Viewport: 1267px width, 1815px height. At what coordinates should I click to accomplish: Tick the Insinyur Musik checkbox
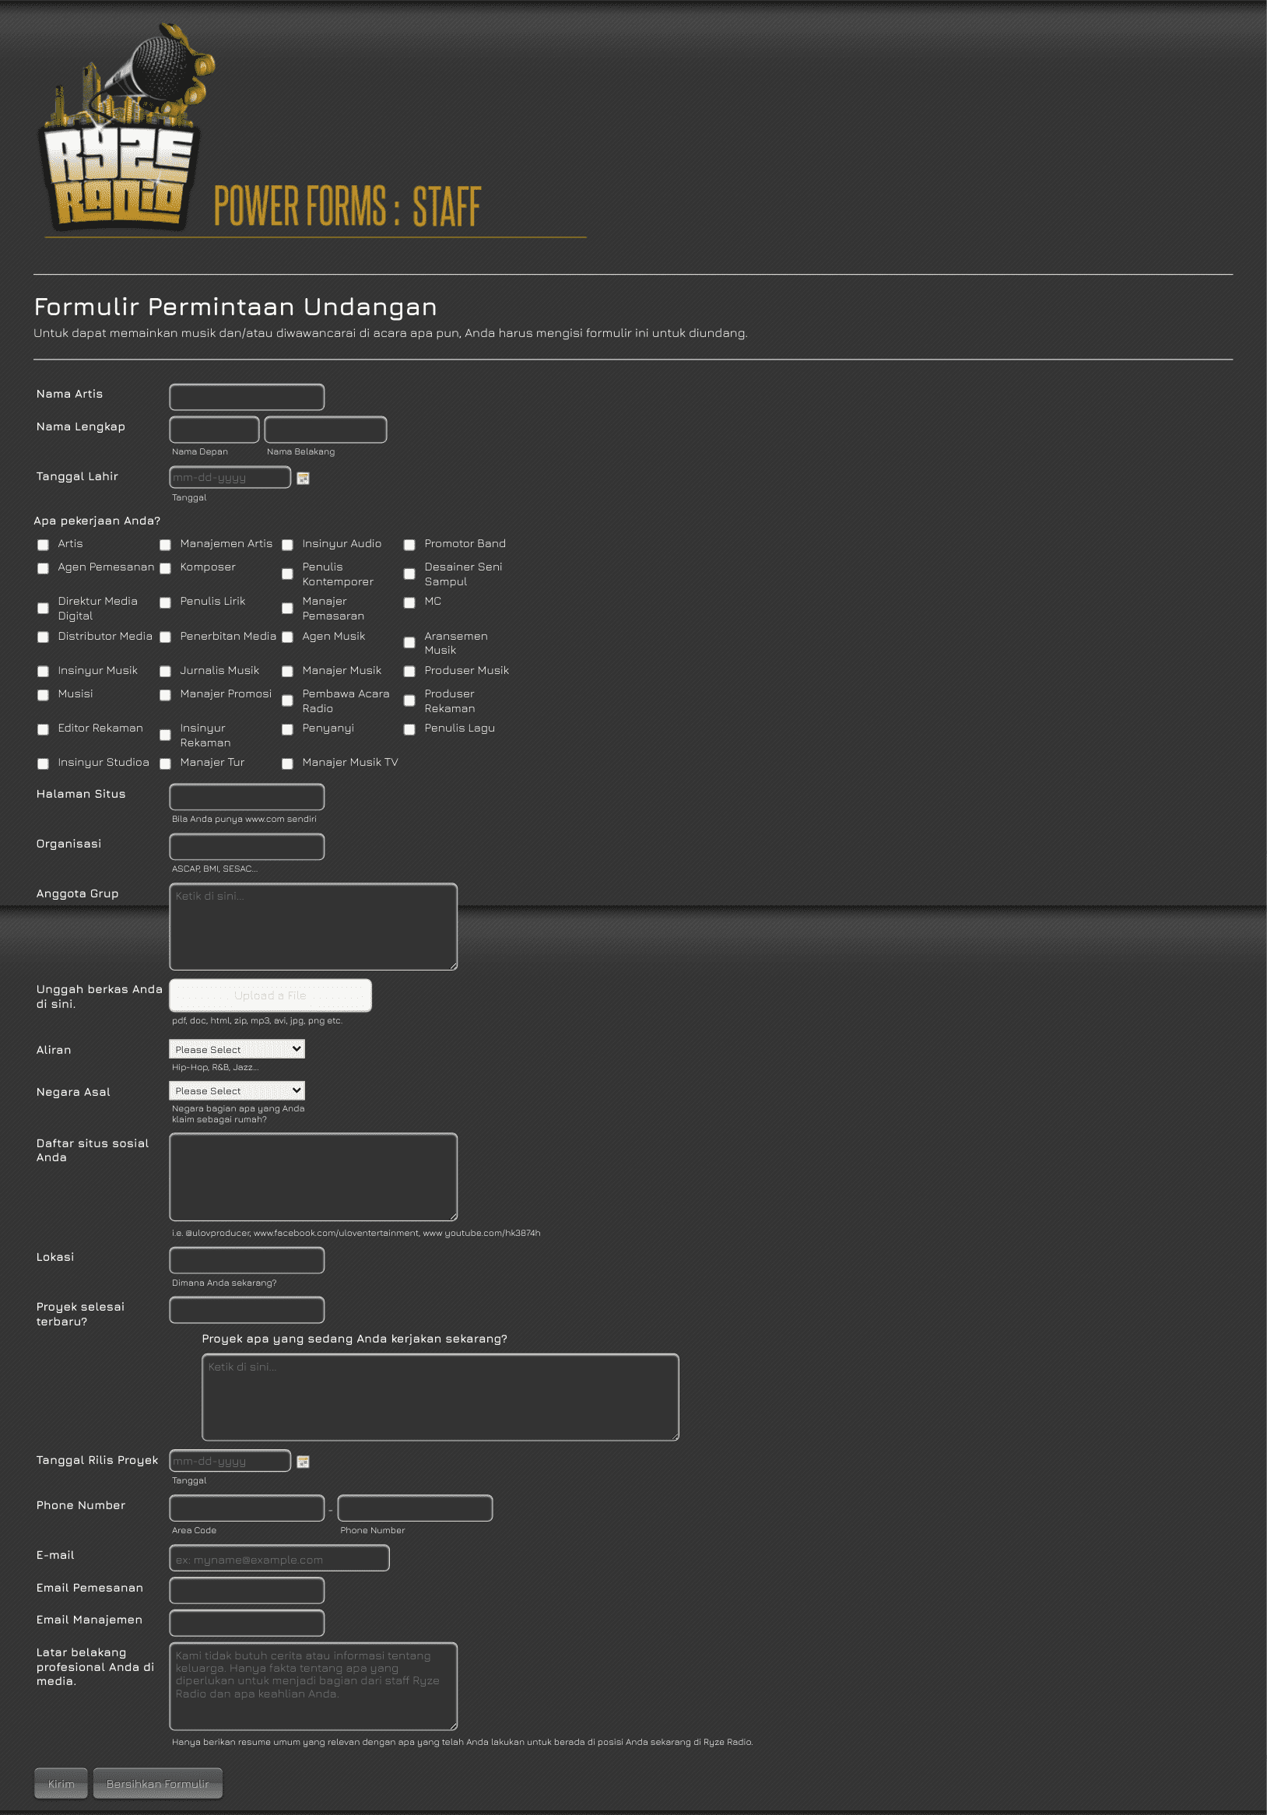point(44,671)
